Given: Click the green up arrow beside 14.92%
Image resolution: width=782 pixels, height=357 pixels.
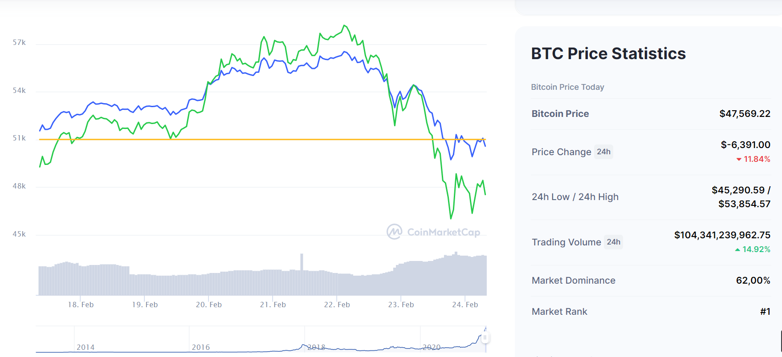Looking at the screenshot, I should (737, 249).
